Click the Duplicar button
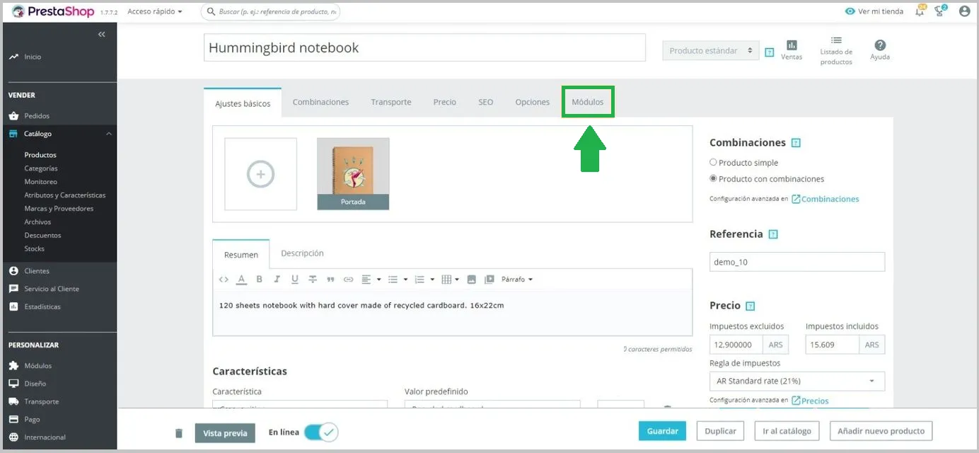The image size is (979, 453). pos(721,431)
